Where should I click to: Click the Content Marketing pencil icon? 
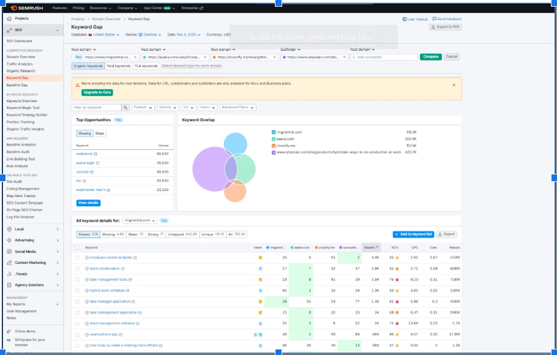pyautogui.click(x=9, y=263)
